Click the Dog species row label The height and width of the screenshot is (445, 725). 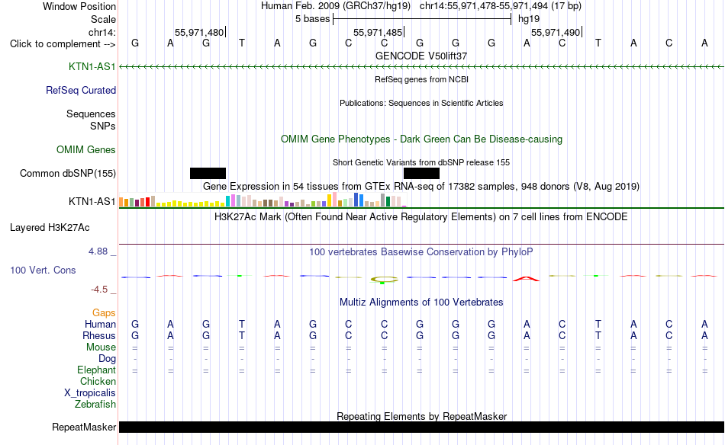click(x=107, y=359)
